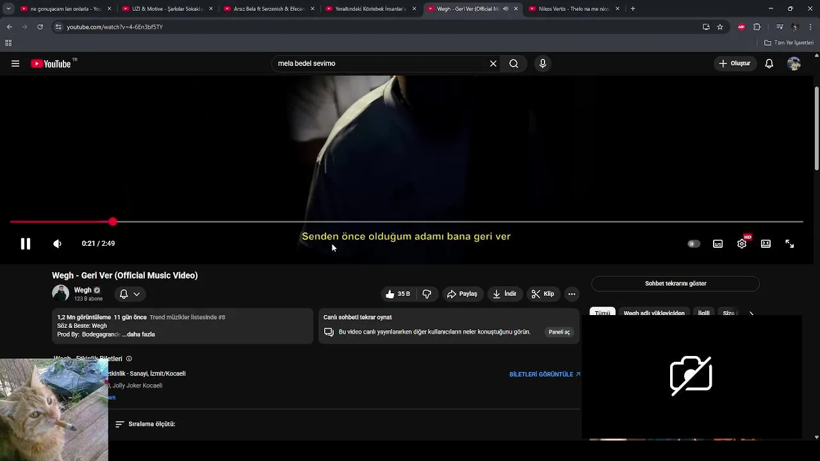The height and width of the screenshot is (461, 820).
Task: Click Sohbet tekrarını göster button
Action: [x=675, y=283]
